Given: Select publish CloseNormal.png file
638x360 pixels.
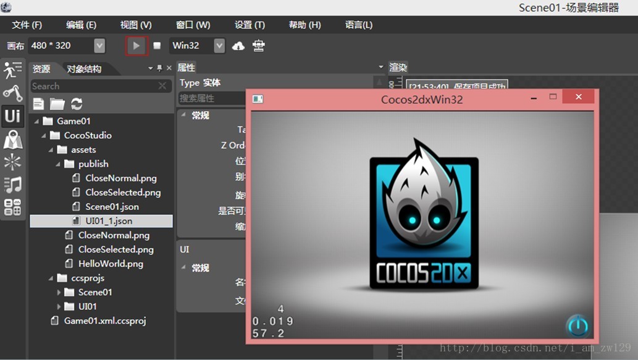Looking at the screenshot, I should pyautogui.click(x=120, y=178).
